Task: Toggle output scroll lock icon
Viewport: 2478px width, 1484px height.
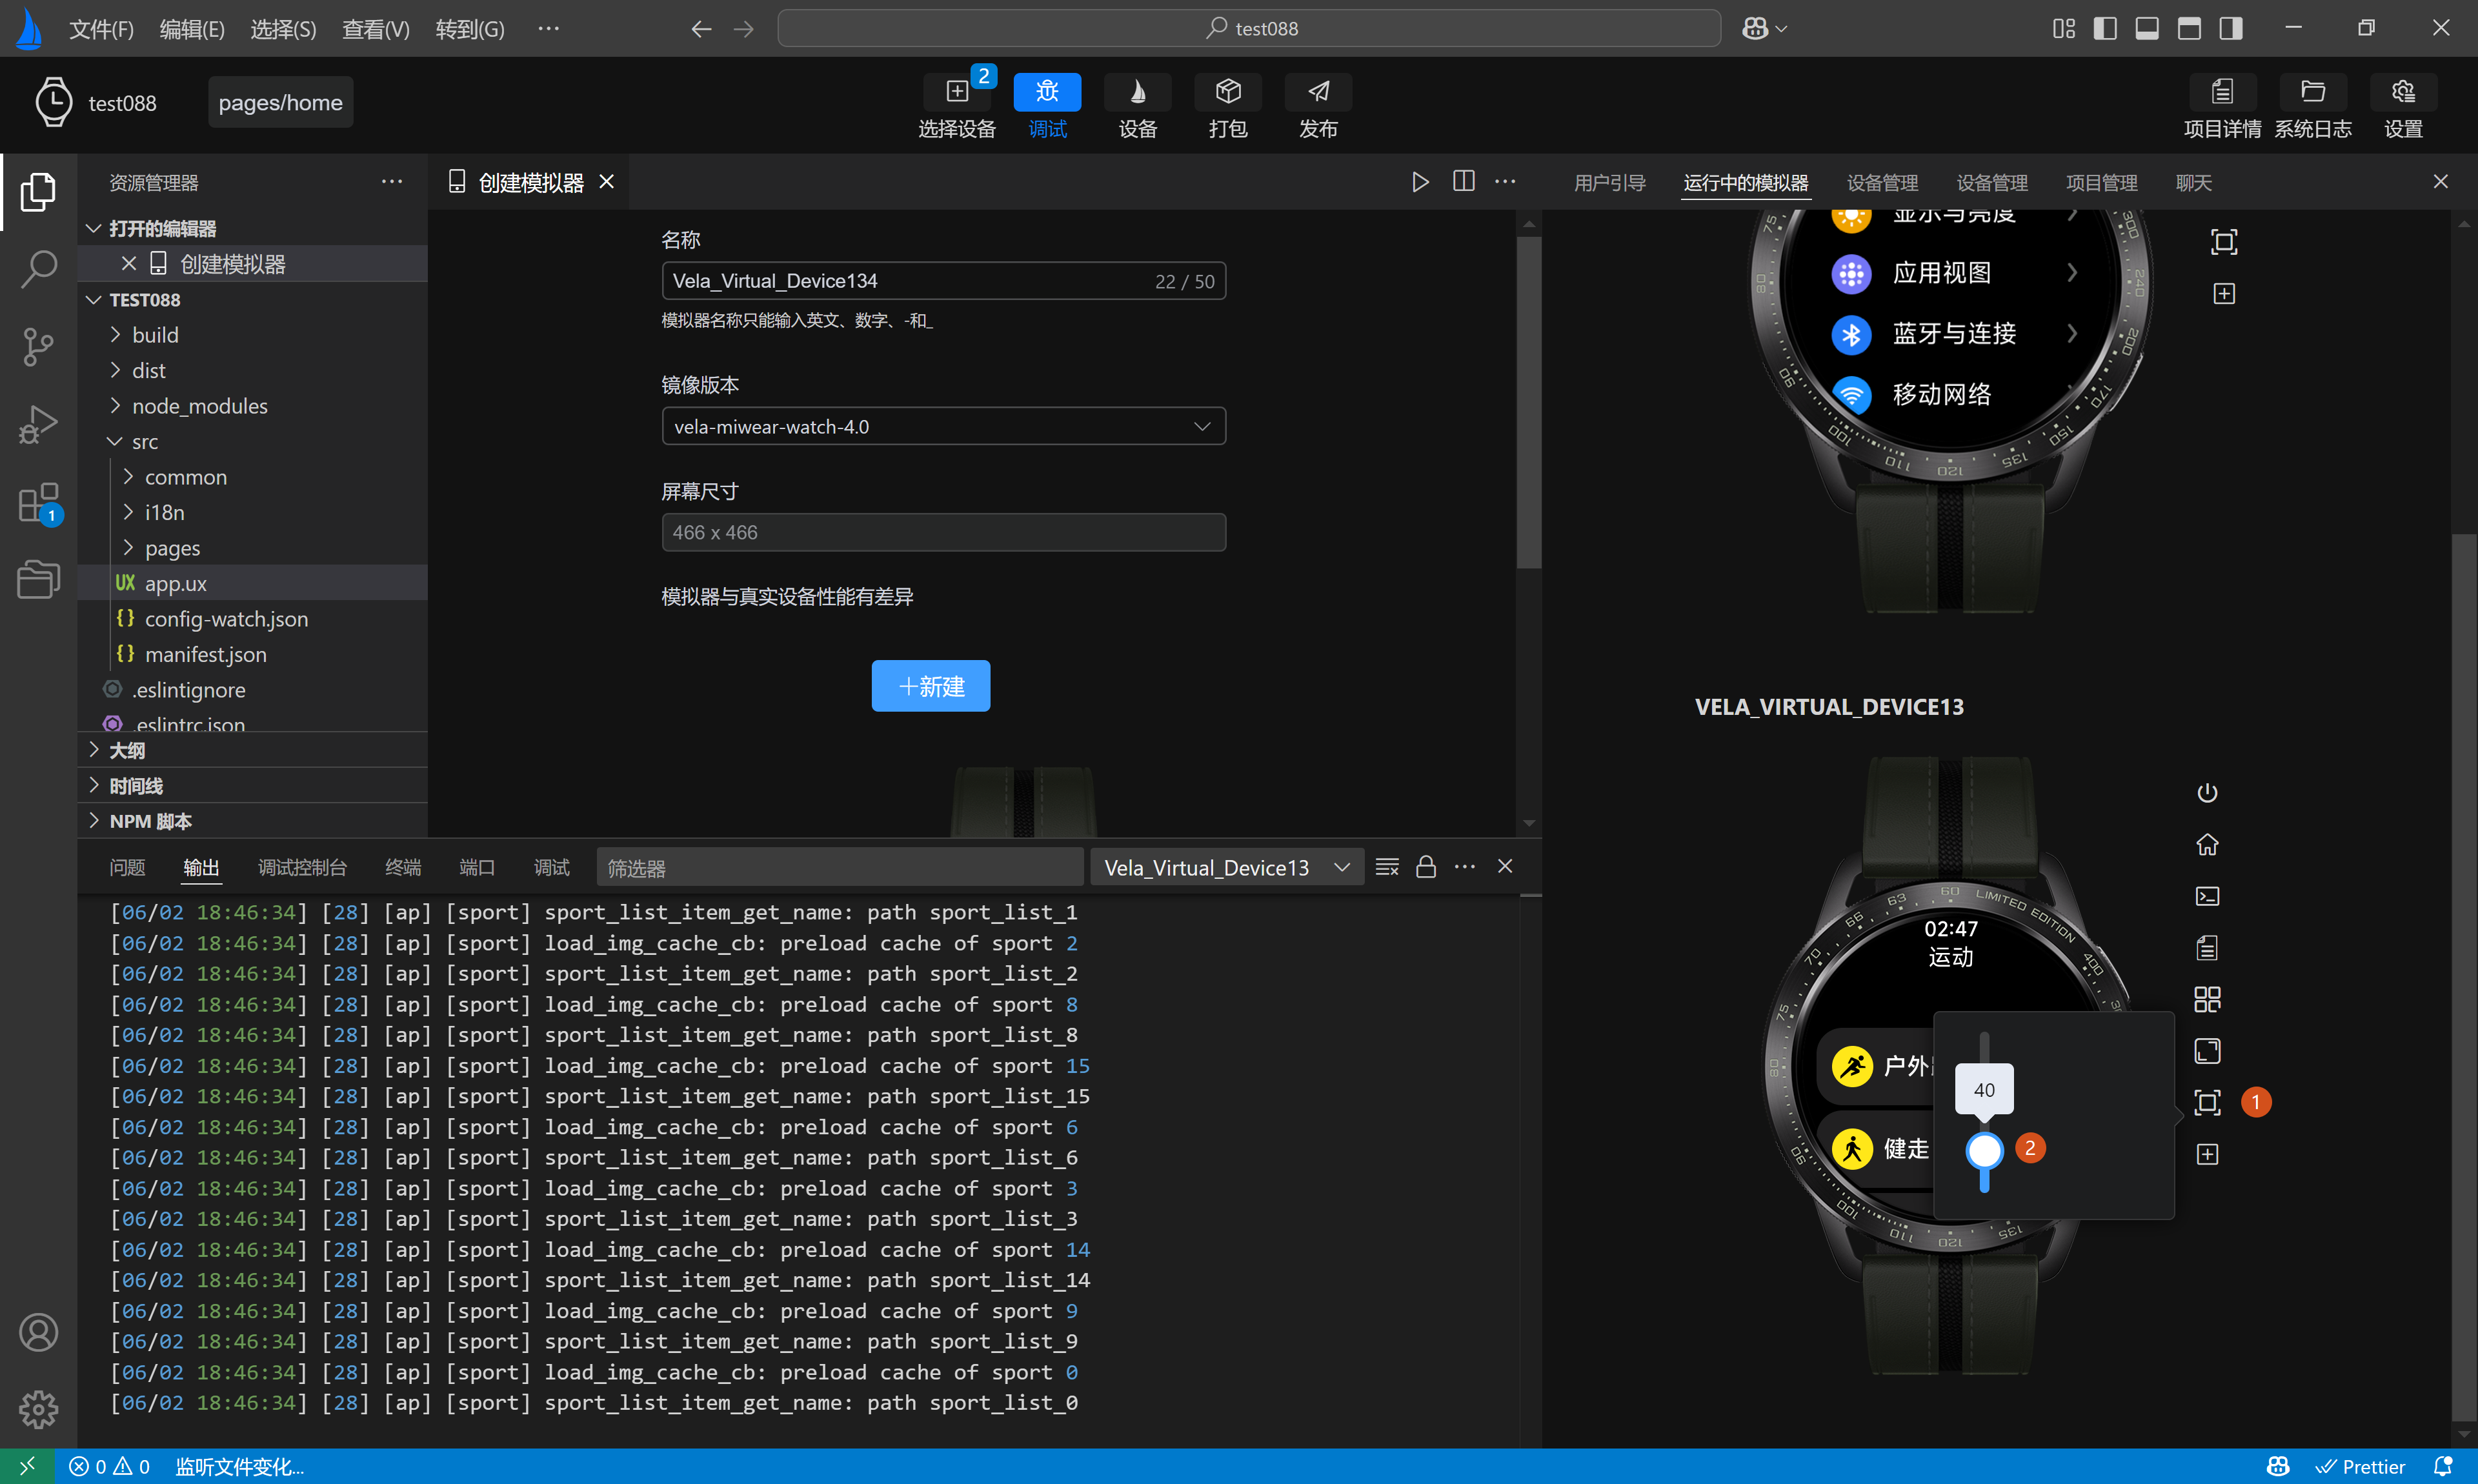Action: [1425, 867]
